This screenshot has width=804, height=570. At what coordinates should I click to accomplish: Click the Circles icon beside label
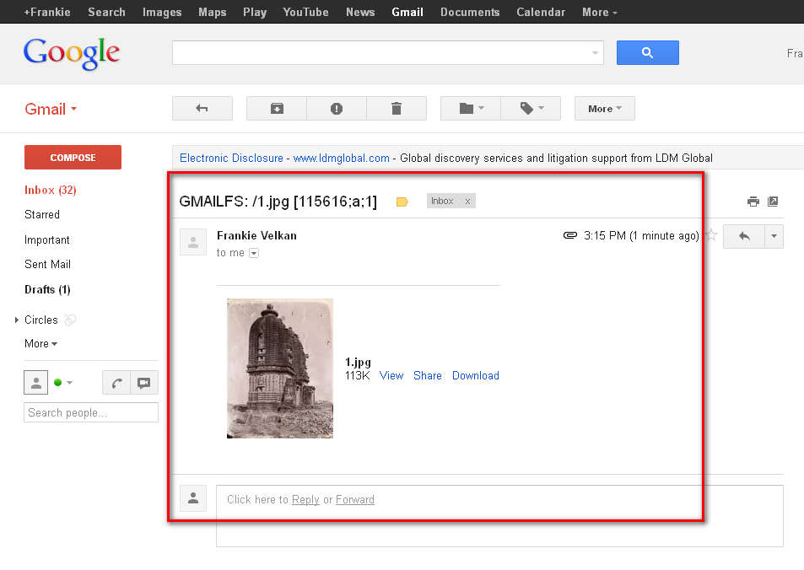pyautogui.click(x=70, y=320)
